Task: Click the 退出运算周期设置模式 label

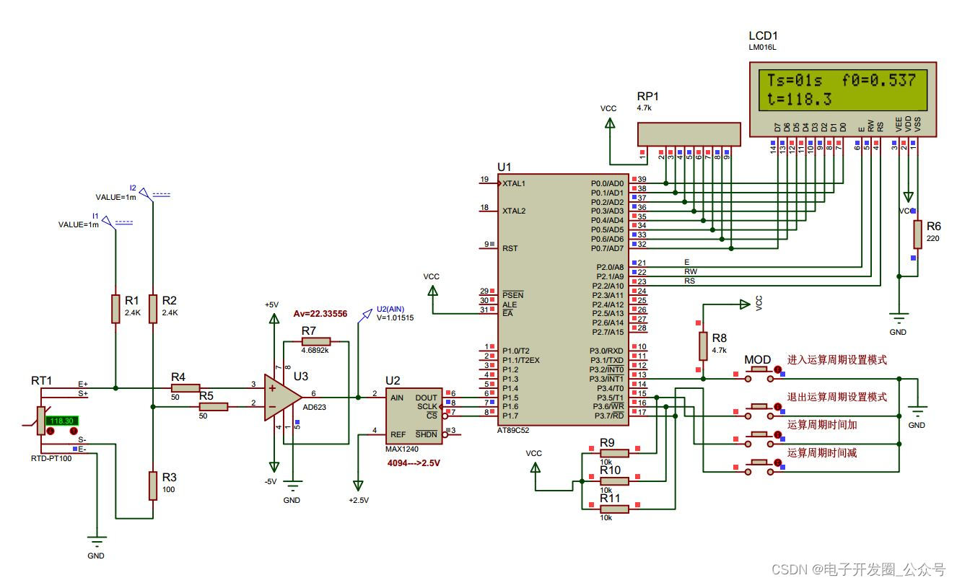Action: pyautogui.click(x=837, y=398)
